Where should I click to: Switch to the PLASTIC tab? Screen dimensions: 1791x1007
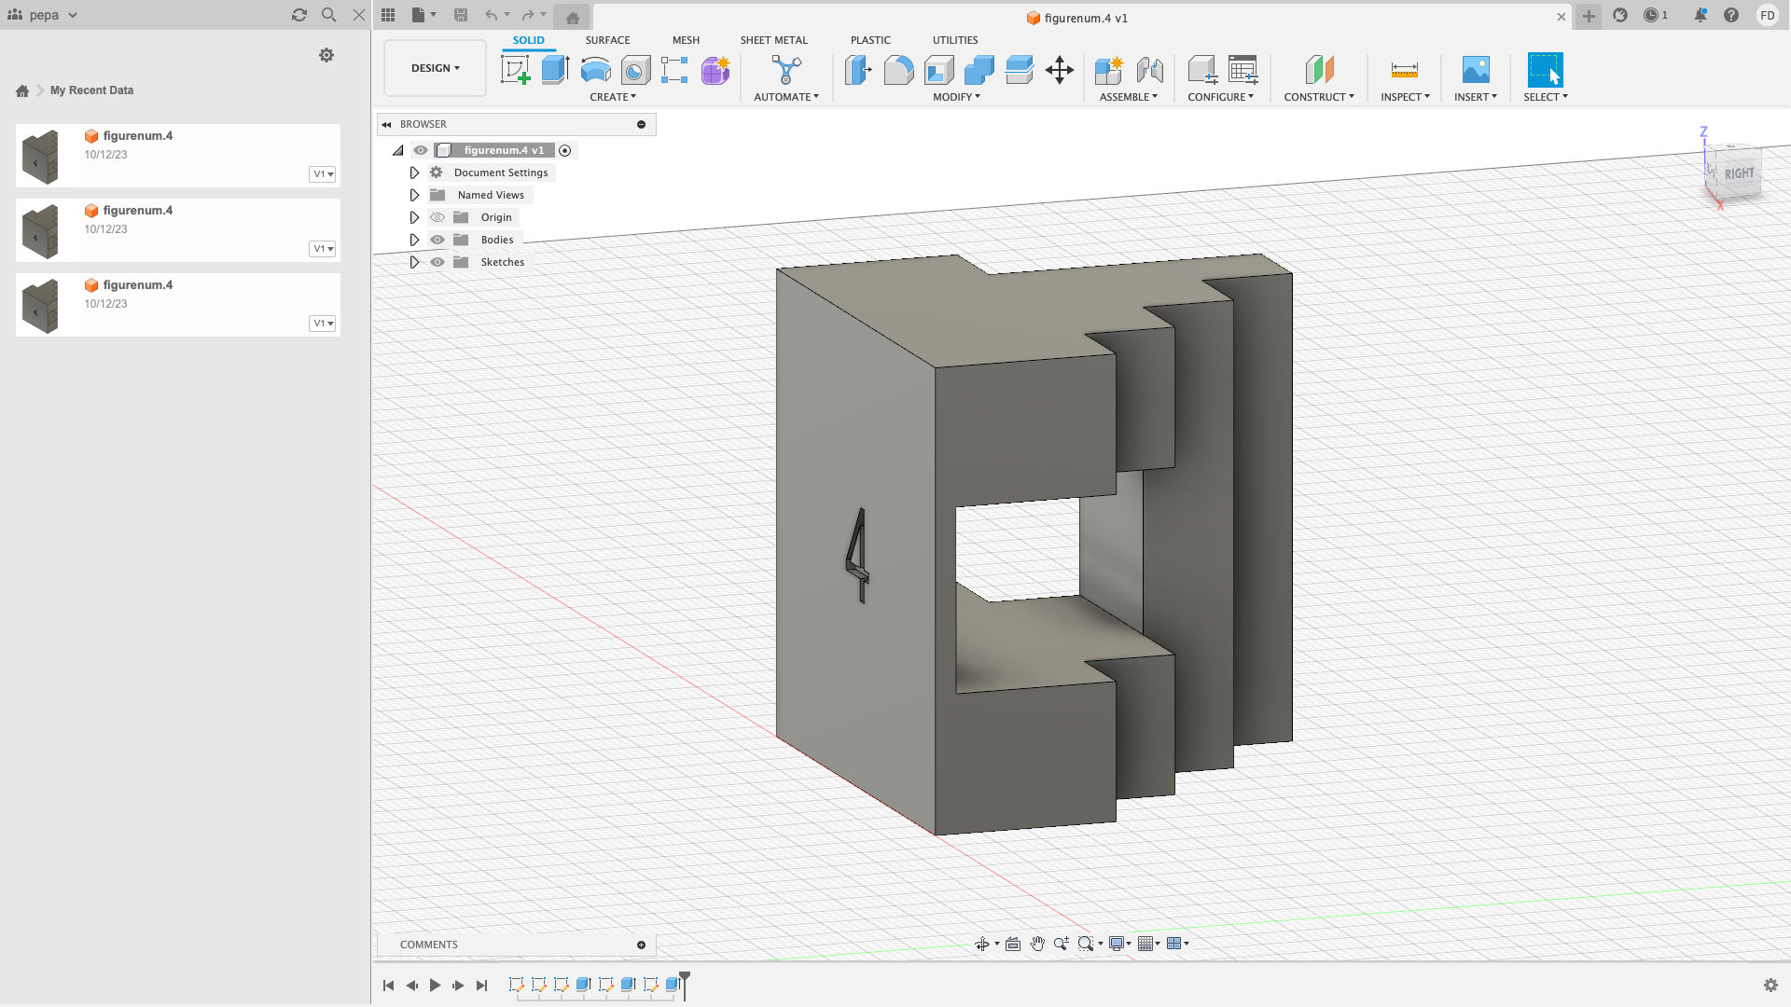pos(870,40)
